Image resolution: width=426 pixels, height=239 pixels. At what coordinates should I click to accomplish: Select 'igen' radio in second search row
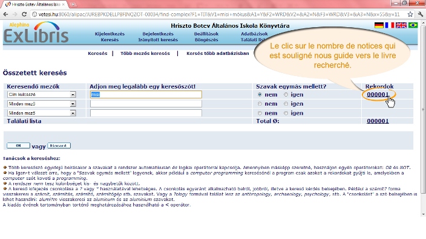[x=286, y=104]
